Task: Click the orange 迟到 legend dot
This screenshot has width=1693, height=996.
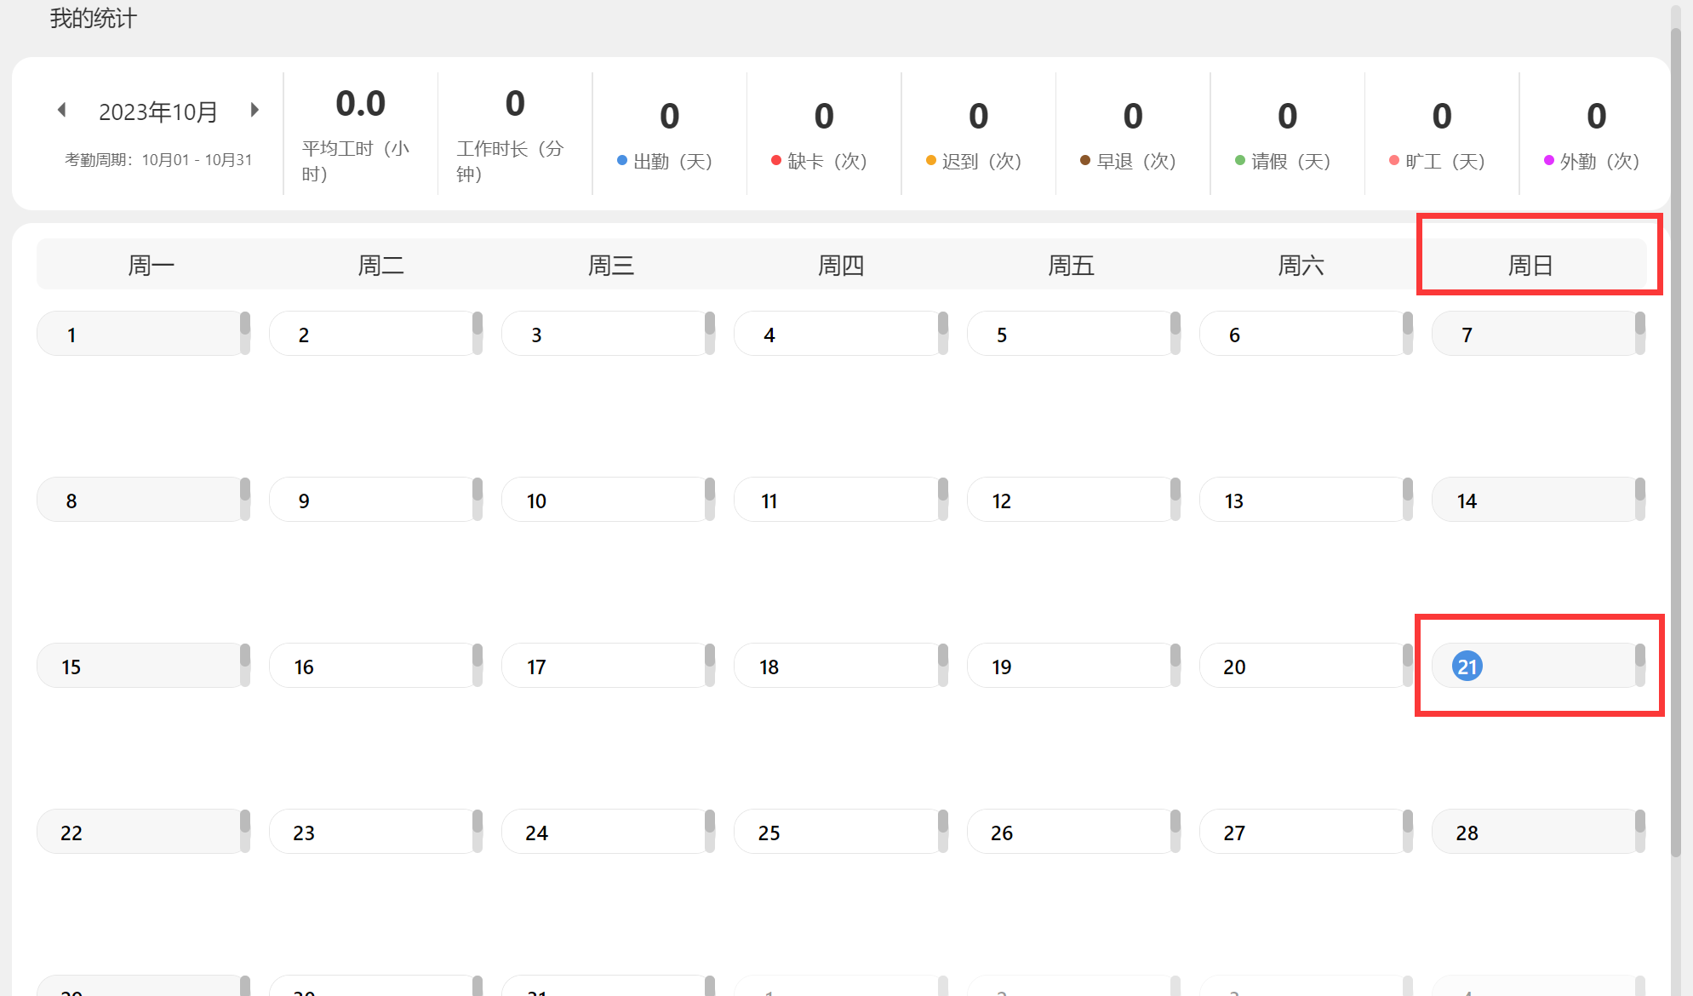Action: (x=931, y=160)
